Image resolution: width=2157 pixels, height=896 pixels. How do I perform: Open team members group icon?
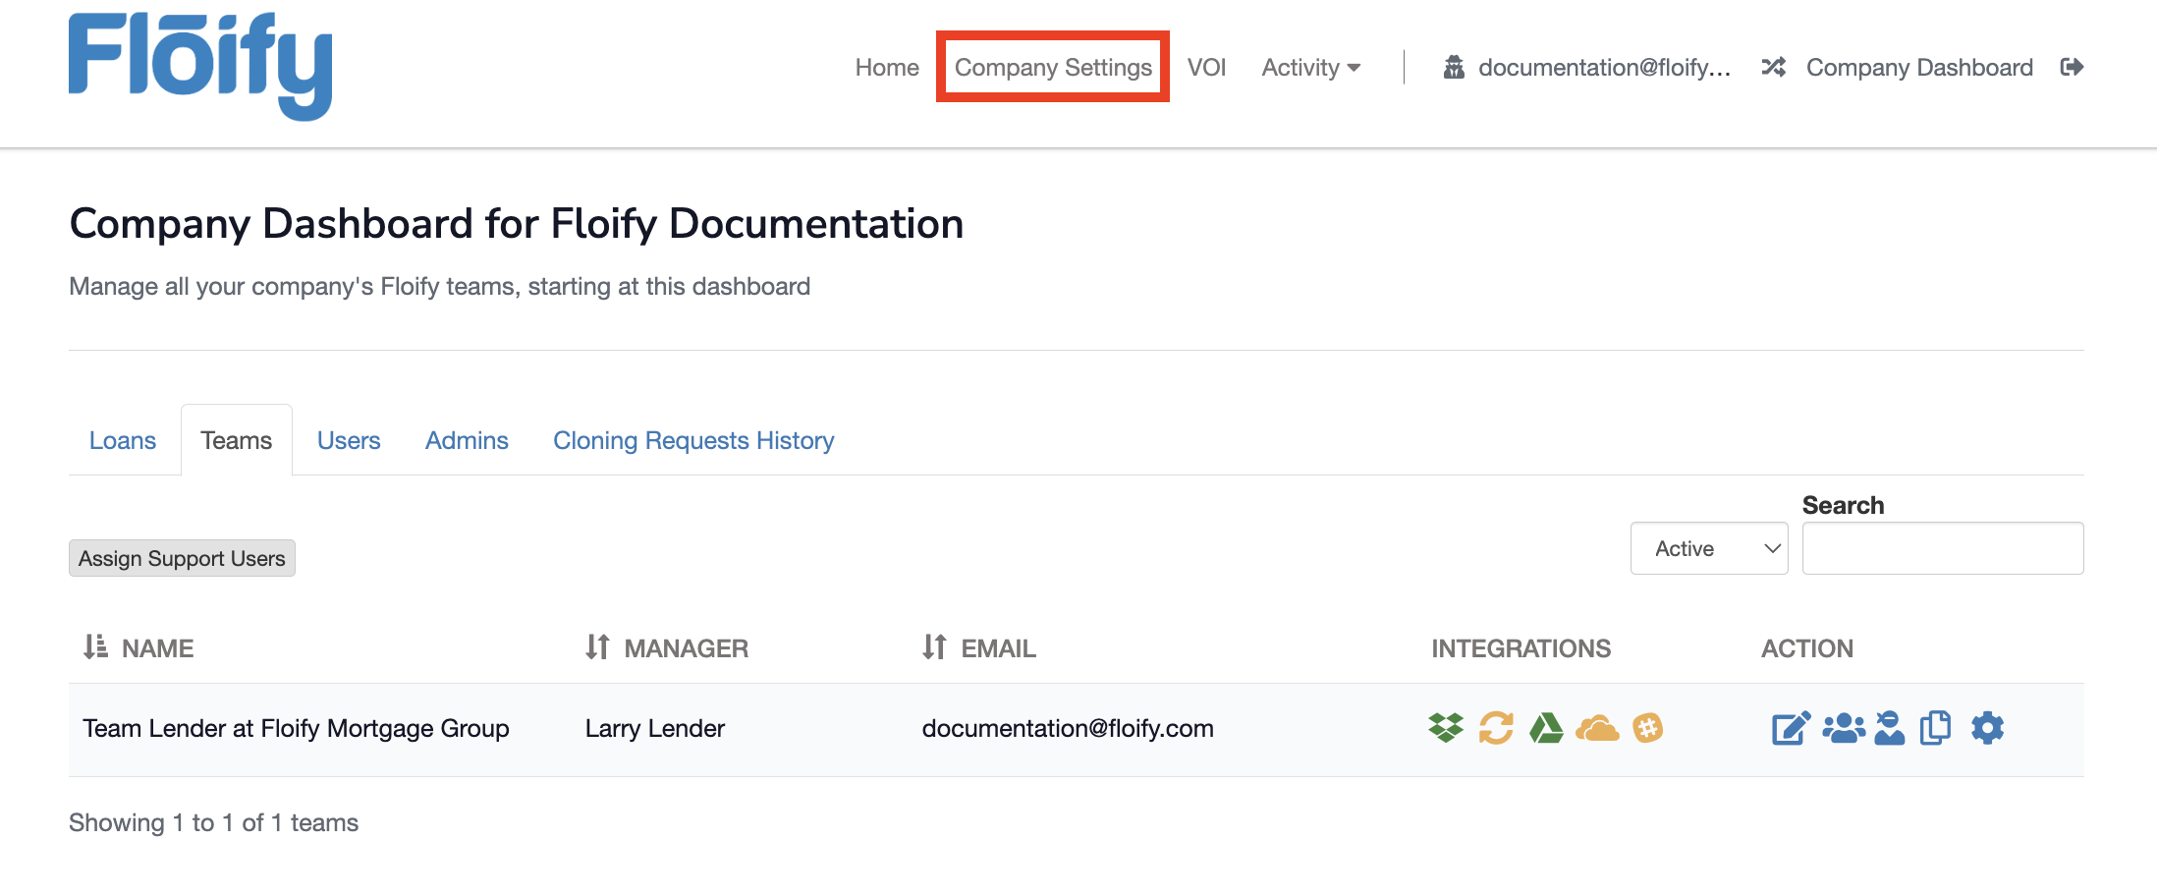click(1843, 728)
